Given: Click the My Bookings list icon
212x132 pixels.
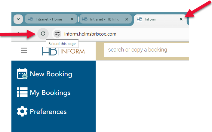Looking at the screenshot, I should pyautogui.click(x=22, y=93).
